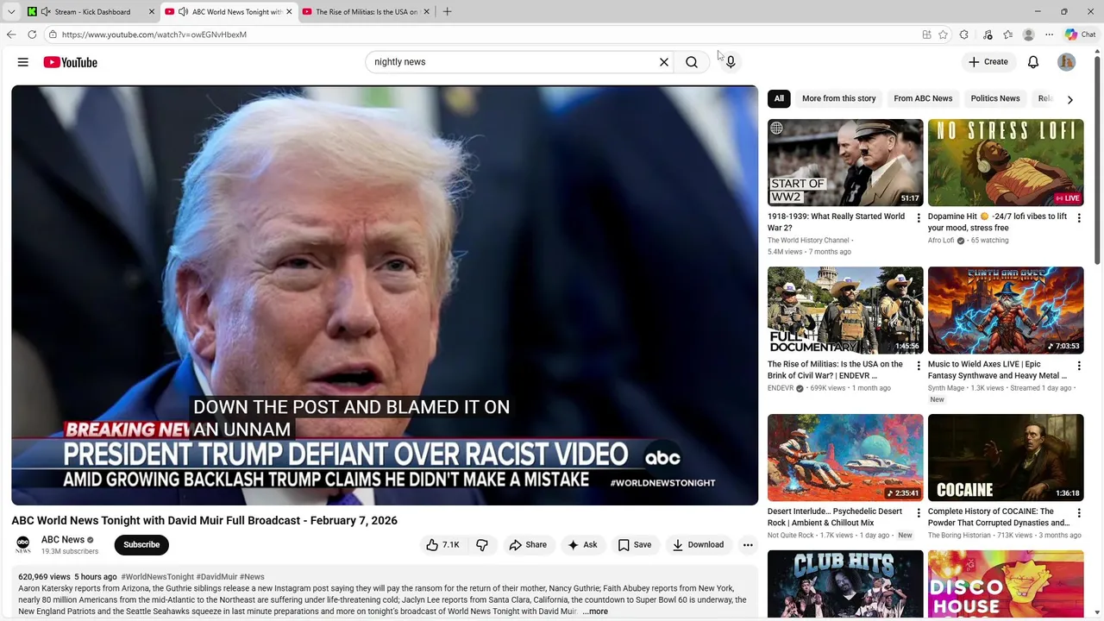Dislike the video with thumbs down

pyautogui.click(x=482, y=544)
